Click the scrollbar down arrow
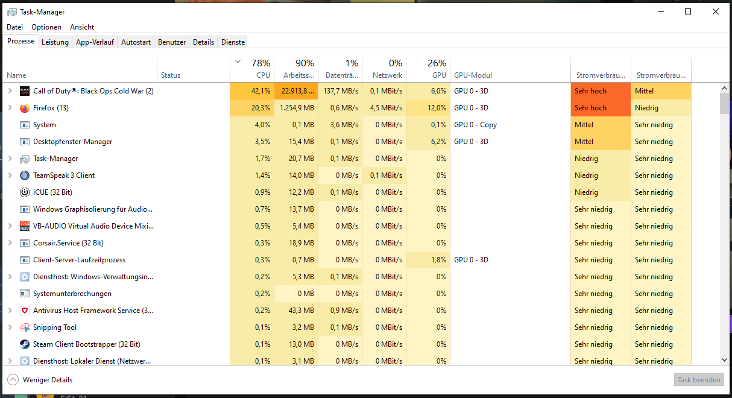This screenshot has height=398, width=732. (724, 359)
